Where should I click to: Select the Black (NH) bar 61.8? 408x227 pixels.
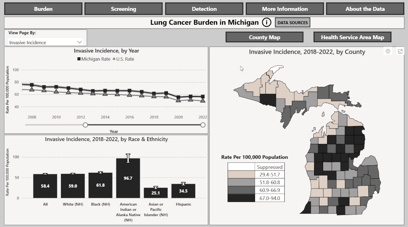(100, 185)
